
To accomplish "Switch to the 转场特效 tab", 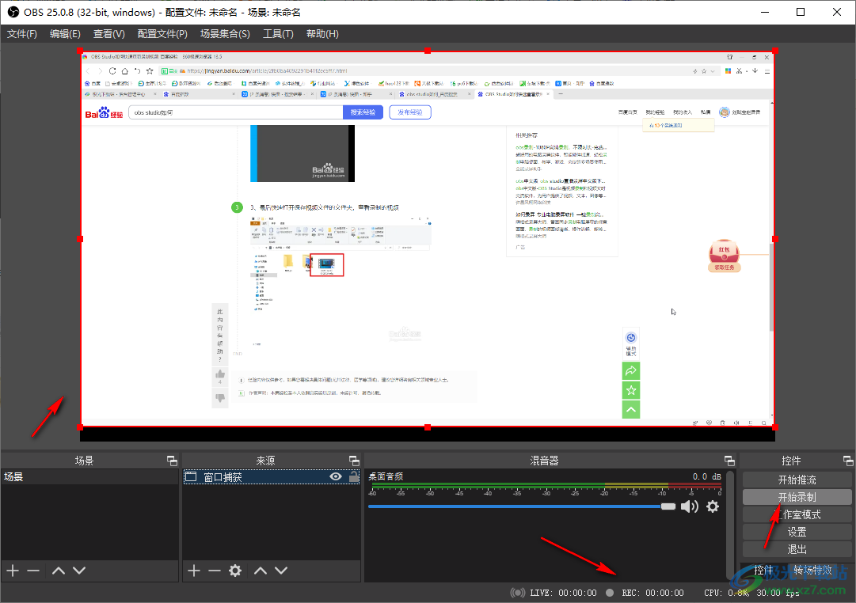I will (x=813, y=571).
